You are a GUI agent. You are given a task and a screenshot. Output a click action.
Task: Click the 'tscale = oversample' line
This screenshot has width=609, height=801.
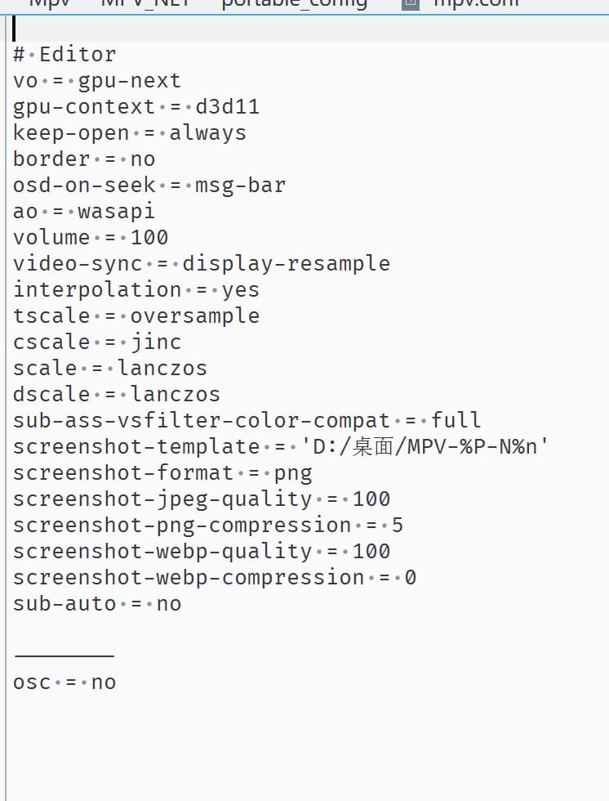[x=136, y=316]
